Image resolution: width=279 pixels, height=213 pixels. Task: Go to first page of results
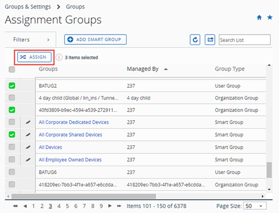[15, 206]
